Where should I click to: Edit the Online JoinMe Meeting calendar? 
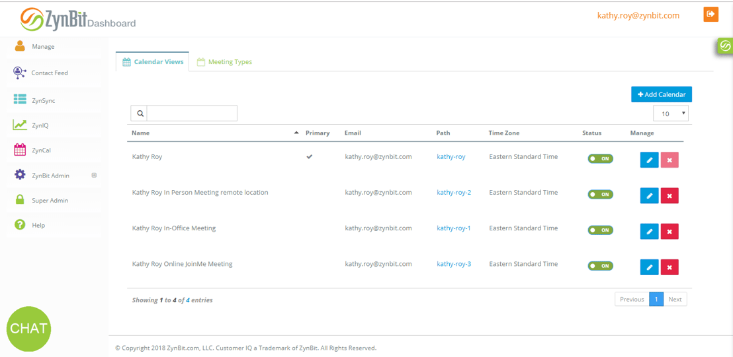pyautogui.click(x=650, y=267)
